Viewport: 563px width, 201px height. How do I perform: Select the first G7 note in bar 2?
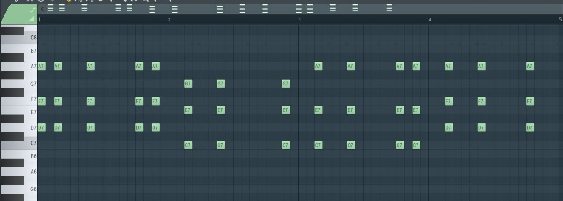pos(188,84)
